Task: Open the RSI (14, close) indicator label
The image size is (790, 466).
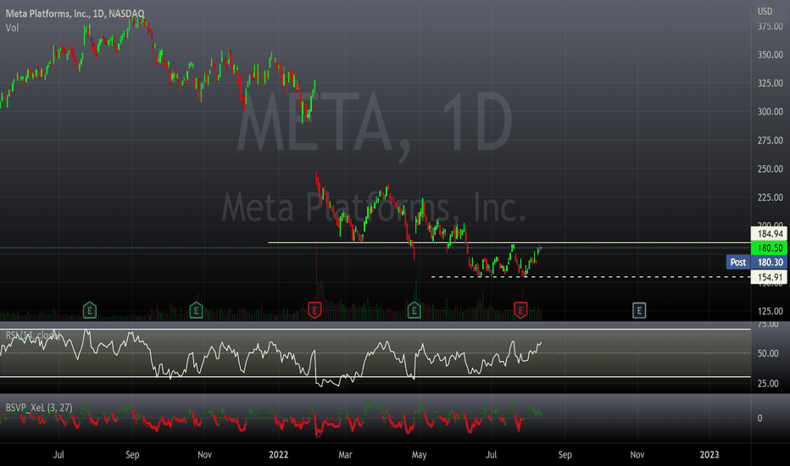Action: click(x=31, y=335)
